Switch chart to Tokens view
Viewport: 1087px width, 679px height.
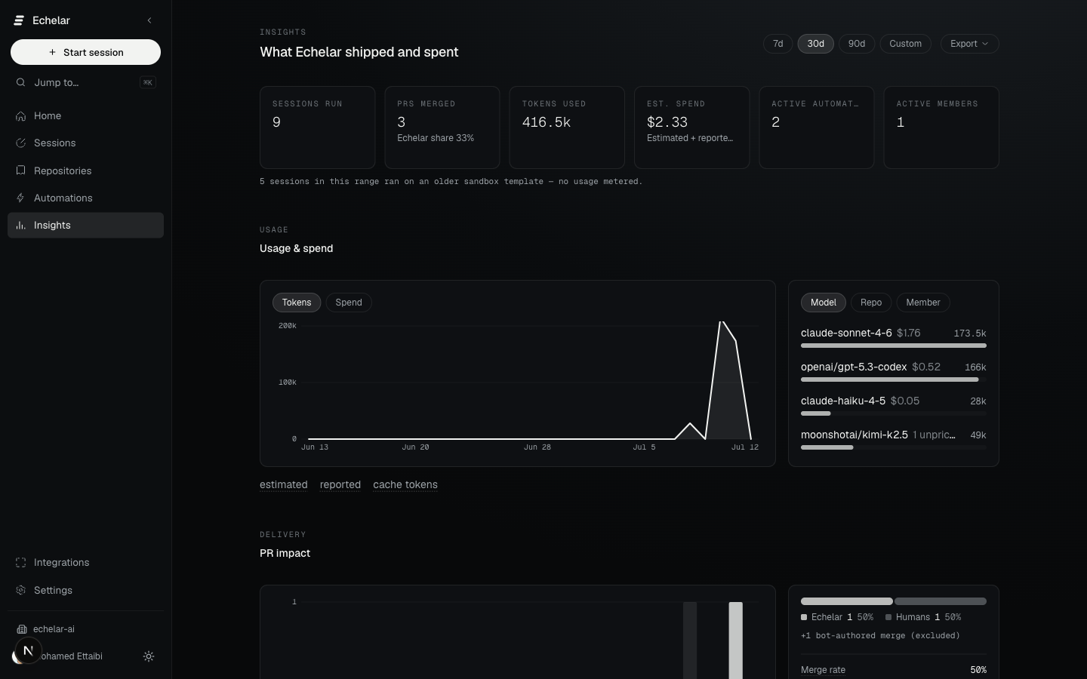[297, 303]
